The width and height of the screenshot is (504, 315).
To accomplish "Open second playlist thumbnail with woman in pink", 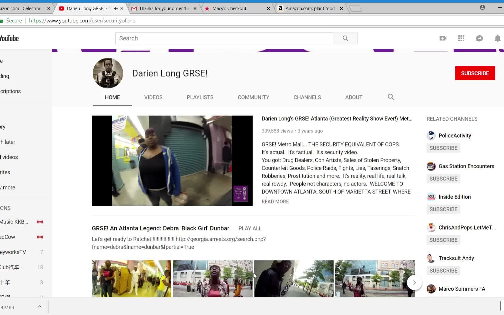I will [x=213, y=279].
